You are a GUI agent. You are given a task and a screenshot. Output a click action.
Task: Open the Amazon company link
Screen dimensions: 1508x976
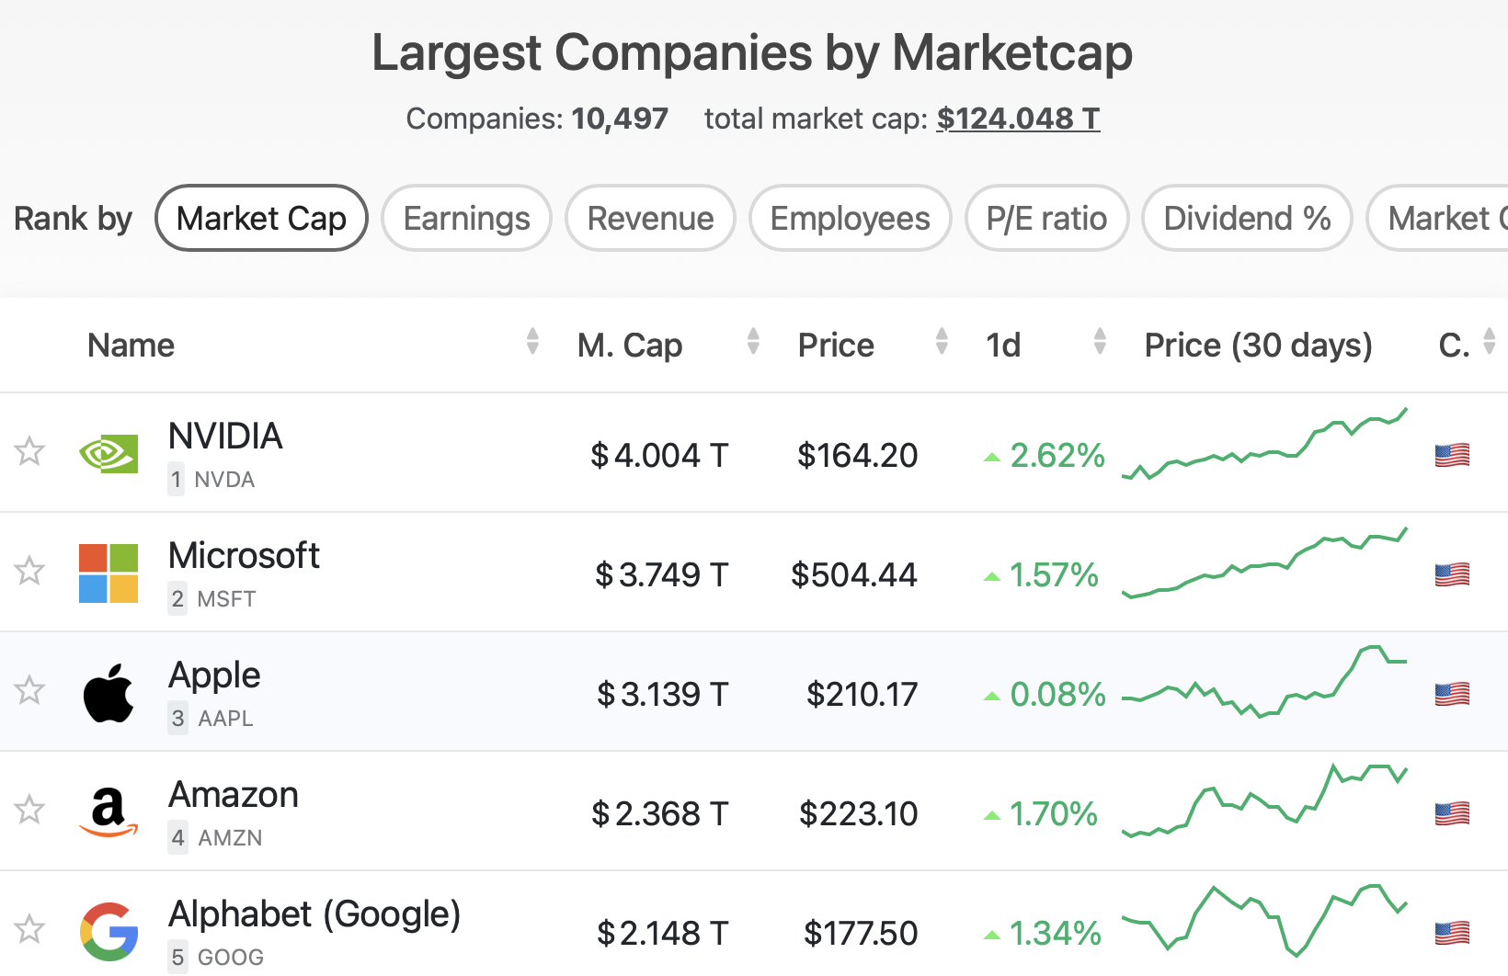click(x=234, y=794)
